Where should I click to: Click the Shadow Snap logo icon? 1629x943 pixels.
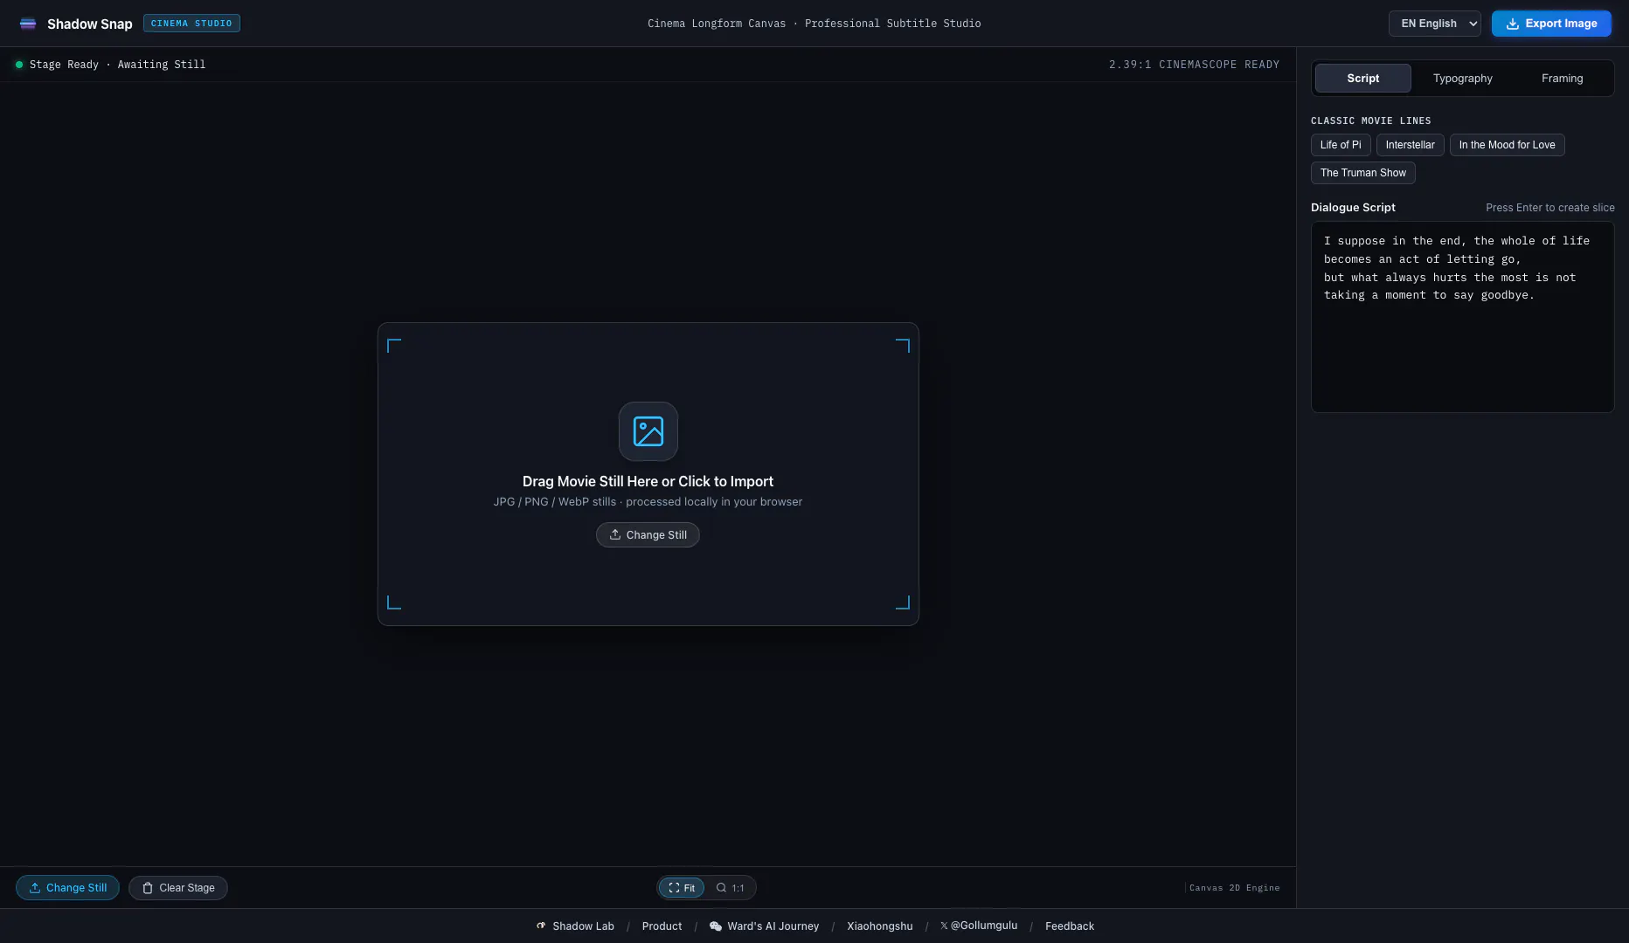(28, 24)
